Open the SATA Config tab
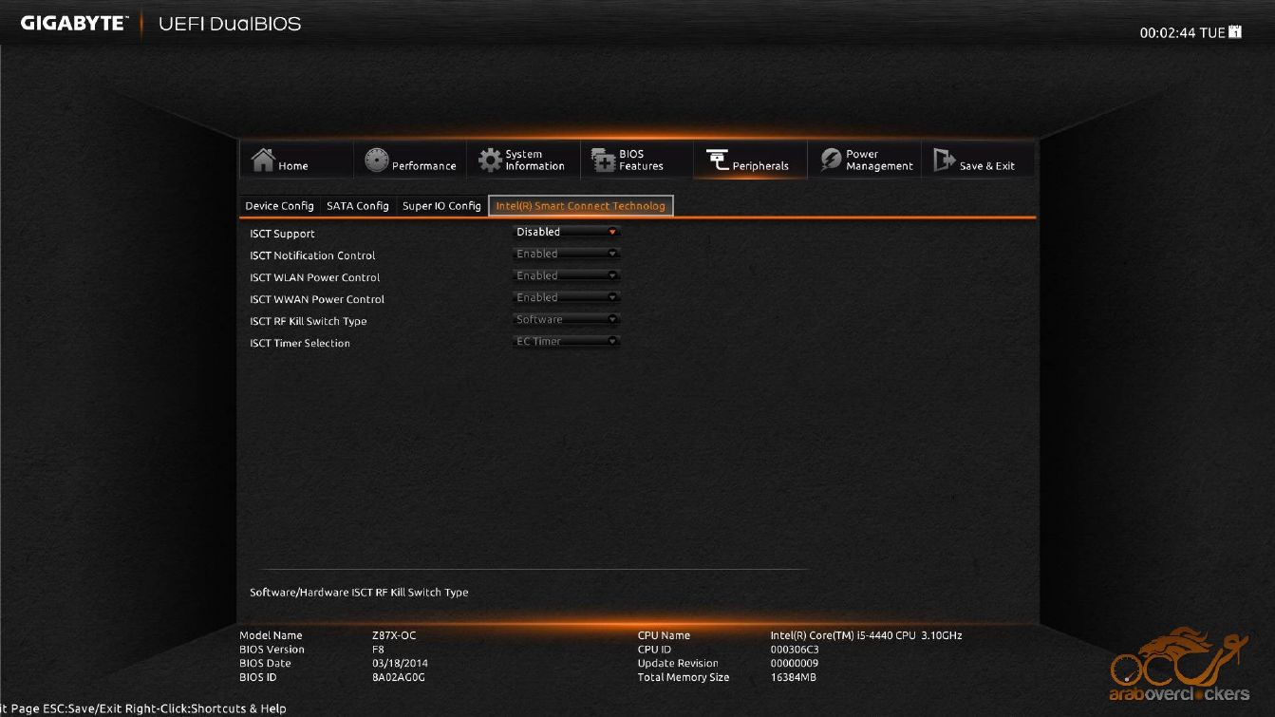Viewport: 1275px width, 717px height. (x=358, y=206)
